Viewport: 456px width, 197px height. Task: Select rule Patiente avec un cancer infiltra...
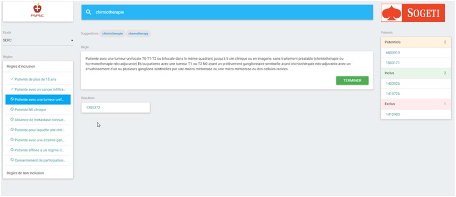38,89
